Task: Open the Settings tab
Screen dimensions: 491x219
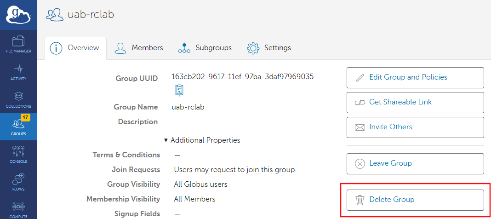Action: point(269,48)
